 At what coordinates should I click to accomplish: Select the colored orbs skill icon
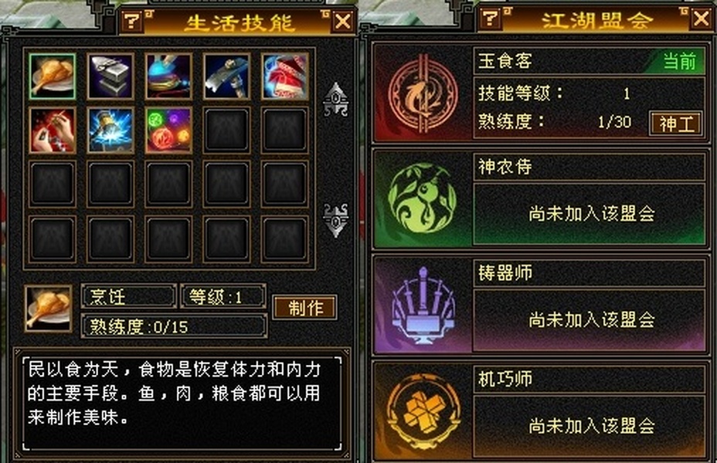(x=168, y=130)
